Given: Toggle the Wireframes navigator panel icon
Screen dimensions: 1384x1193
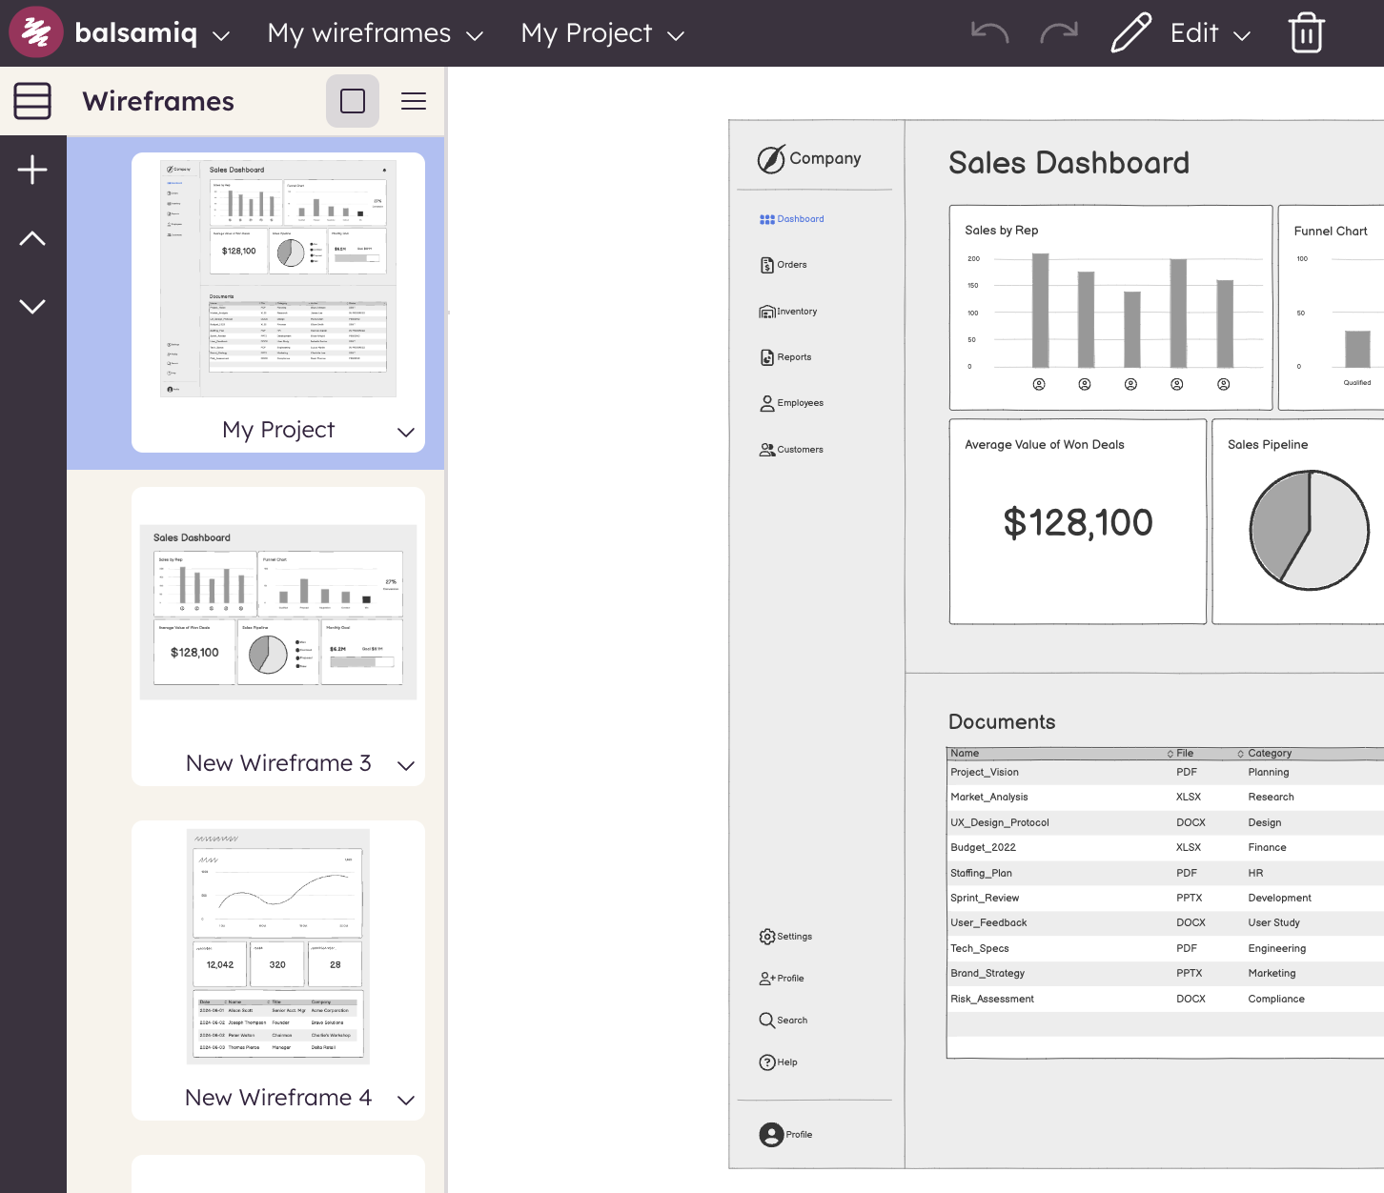Looking at the screenshot, I should [x=32, y=101].
